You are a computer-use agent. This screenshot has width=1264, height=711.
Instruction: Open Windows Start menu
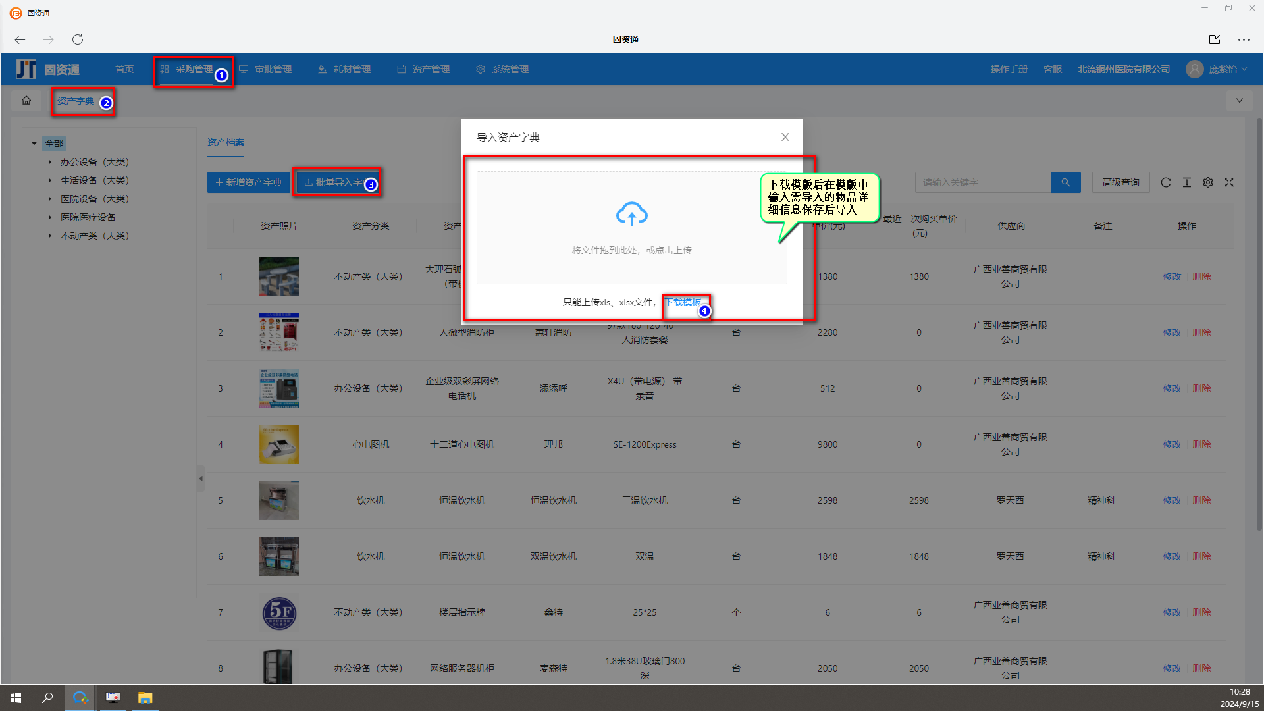16,698
